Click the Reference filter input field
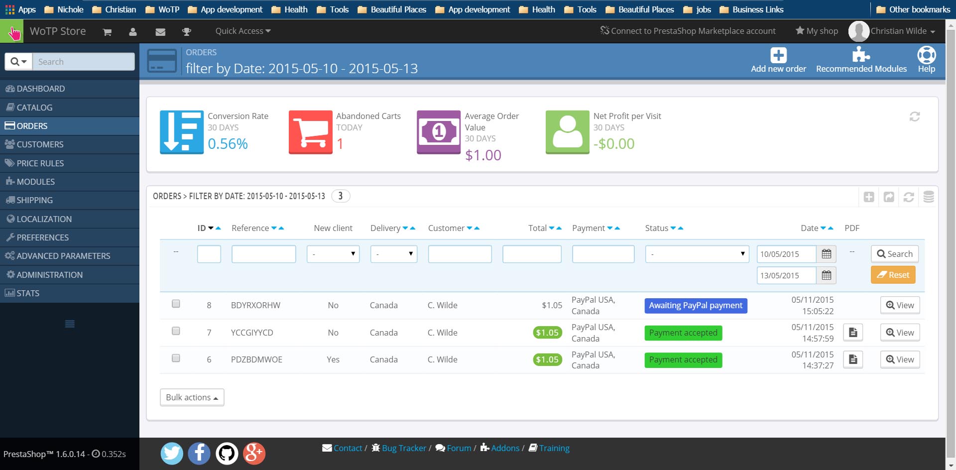The height and width of the screenshot is (470, 956). (264, 254)
